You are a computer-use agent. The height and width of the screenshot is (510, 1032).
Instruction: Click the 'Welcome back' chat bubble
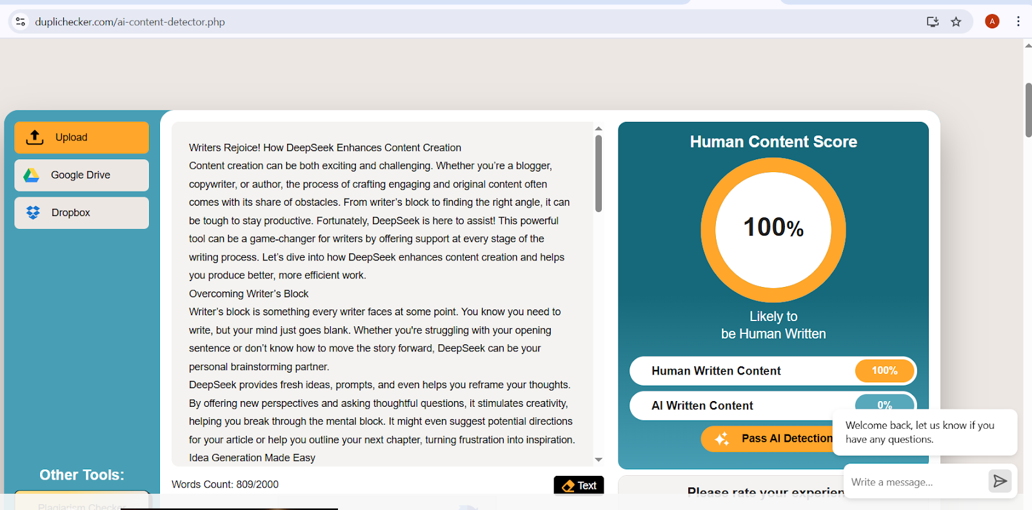pyautogui.click(x=925, y=432)
